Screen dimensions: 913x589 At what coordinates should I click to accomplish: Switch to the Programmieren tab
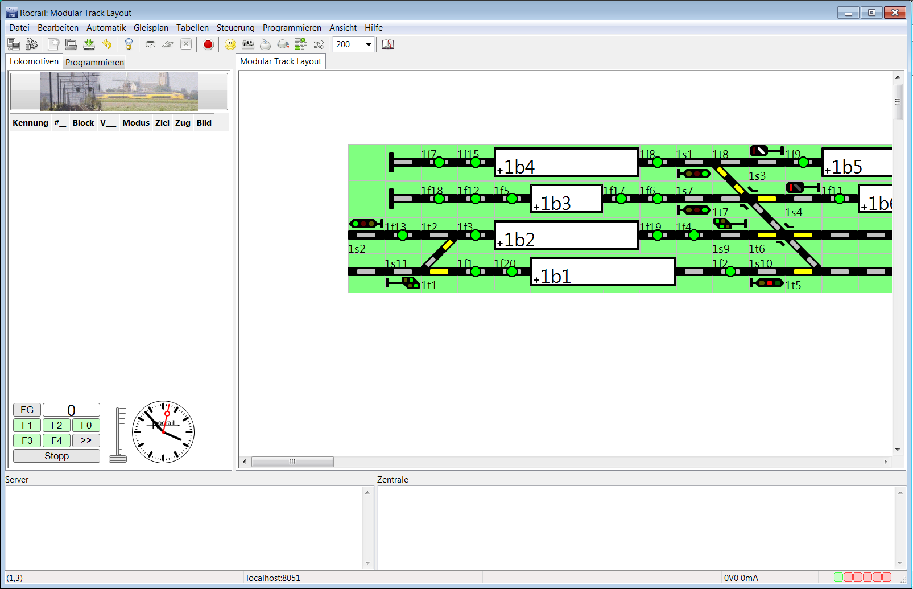94,63
